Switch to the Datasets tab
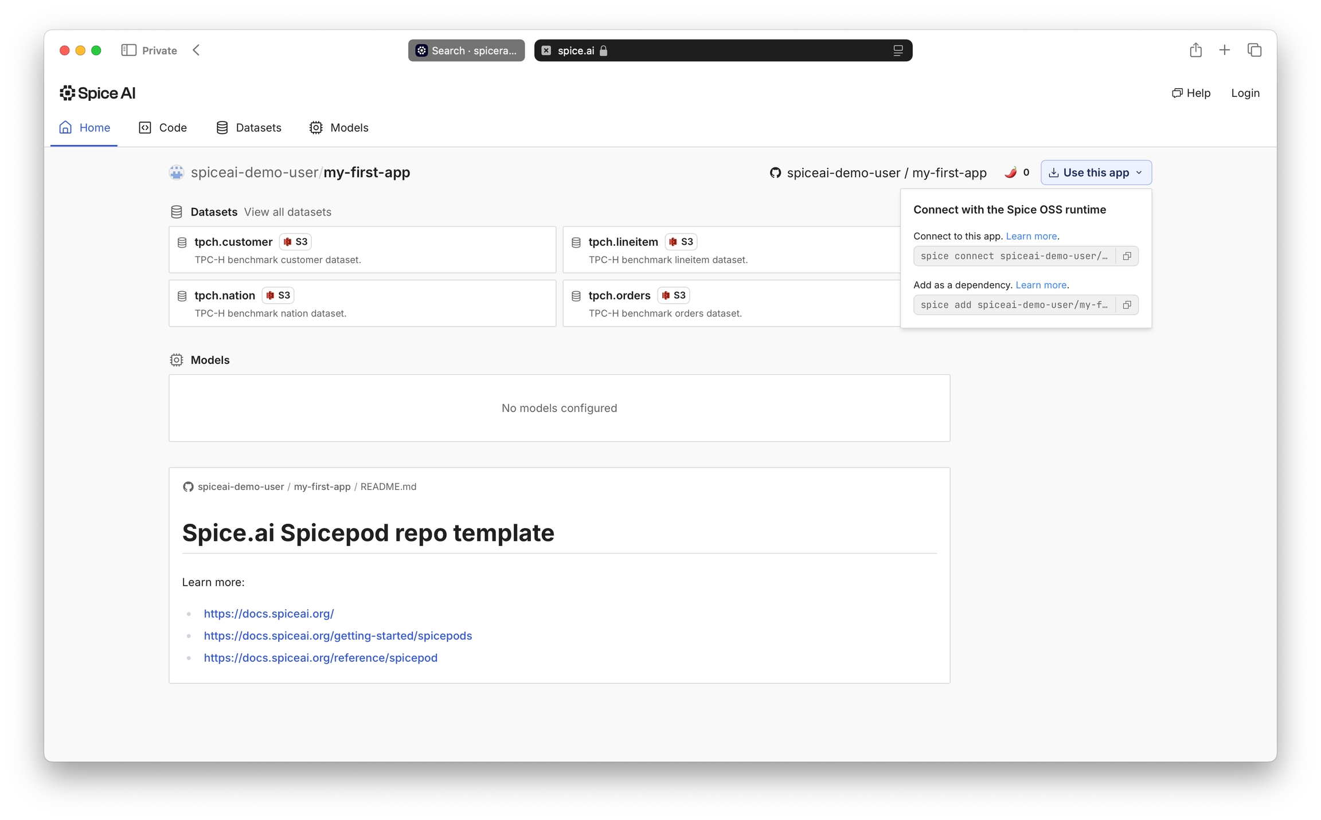 point(249,128)
